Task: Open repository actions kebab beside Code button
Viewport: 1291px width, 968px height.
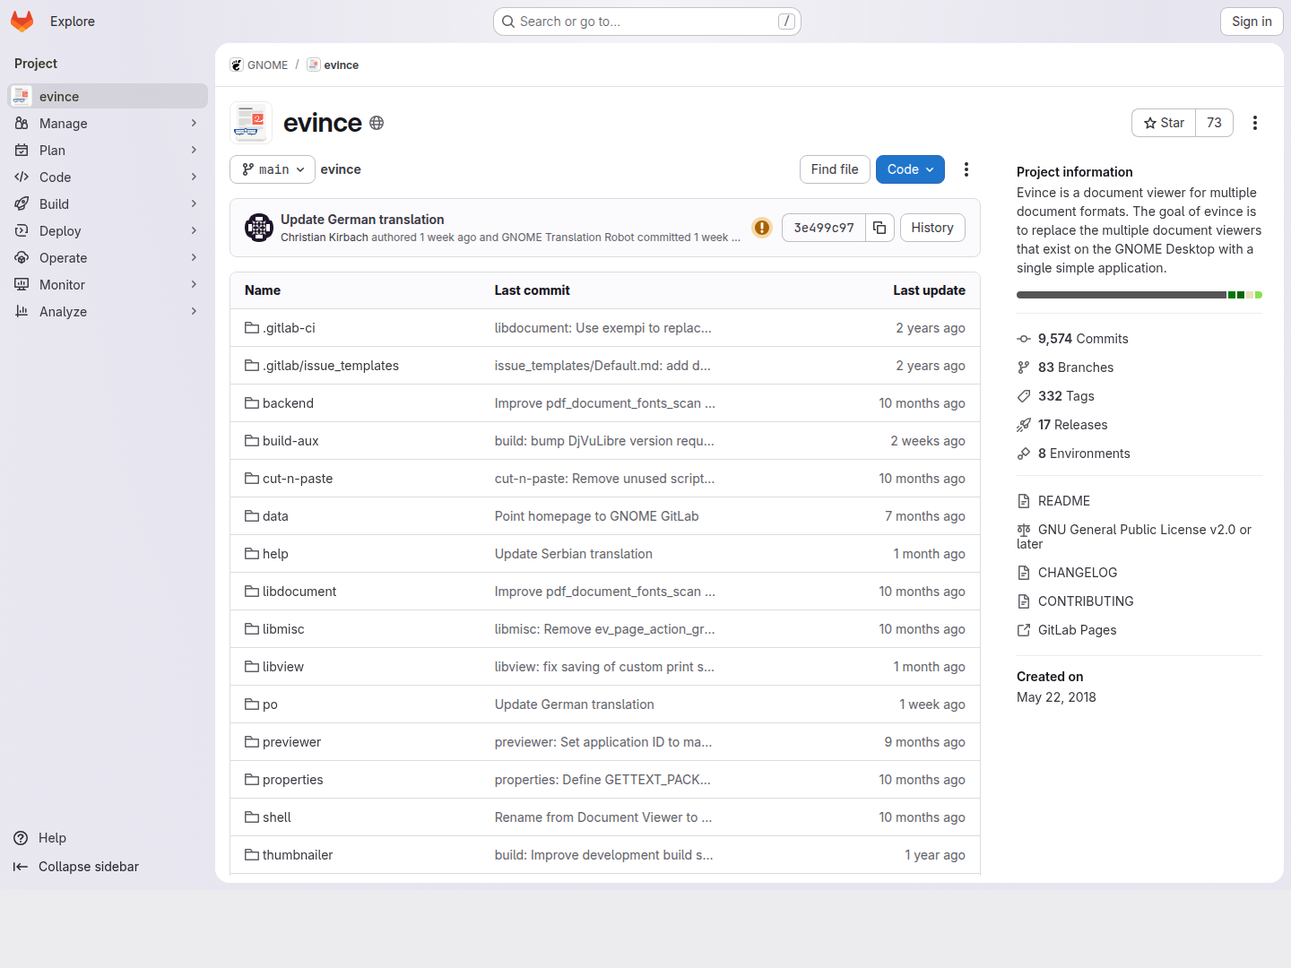Action: pos(966,169)
